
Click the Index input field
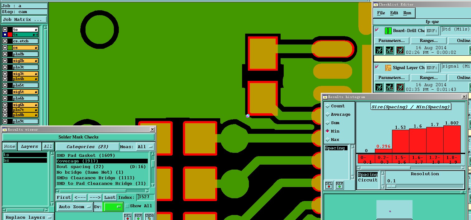(146, 197)
